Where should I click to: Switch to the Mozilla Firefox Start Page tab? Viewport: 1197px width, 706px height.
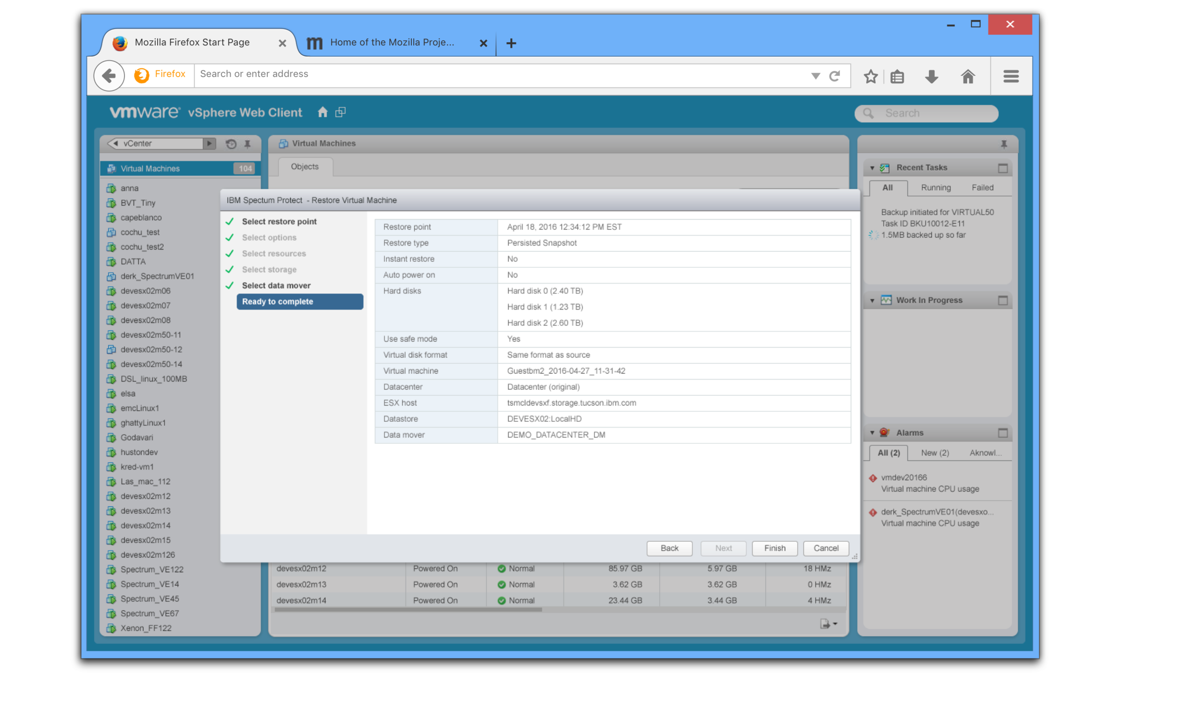coord(192,42)
